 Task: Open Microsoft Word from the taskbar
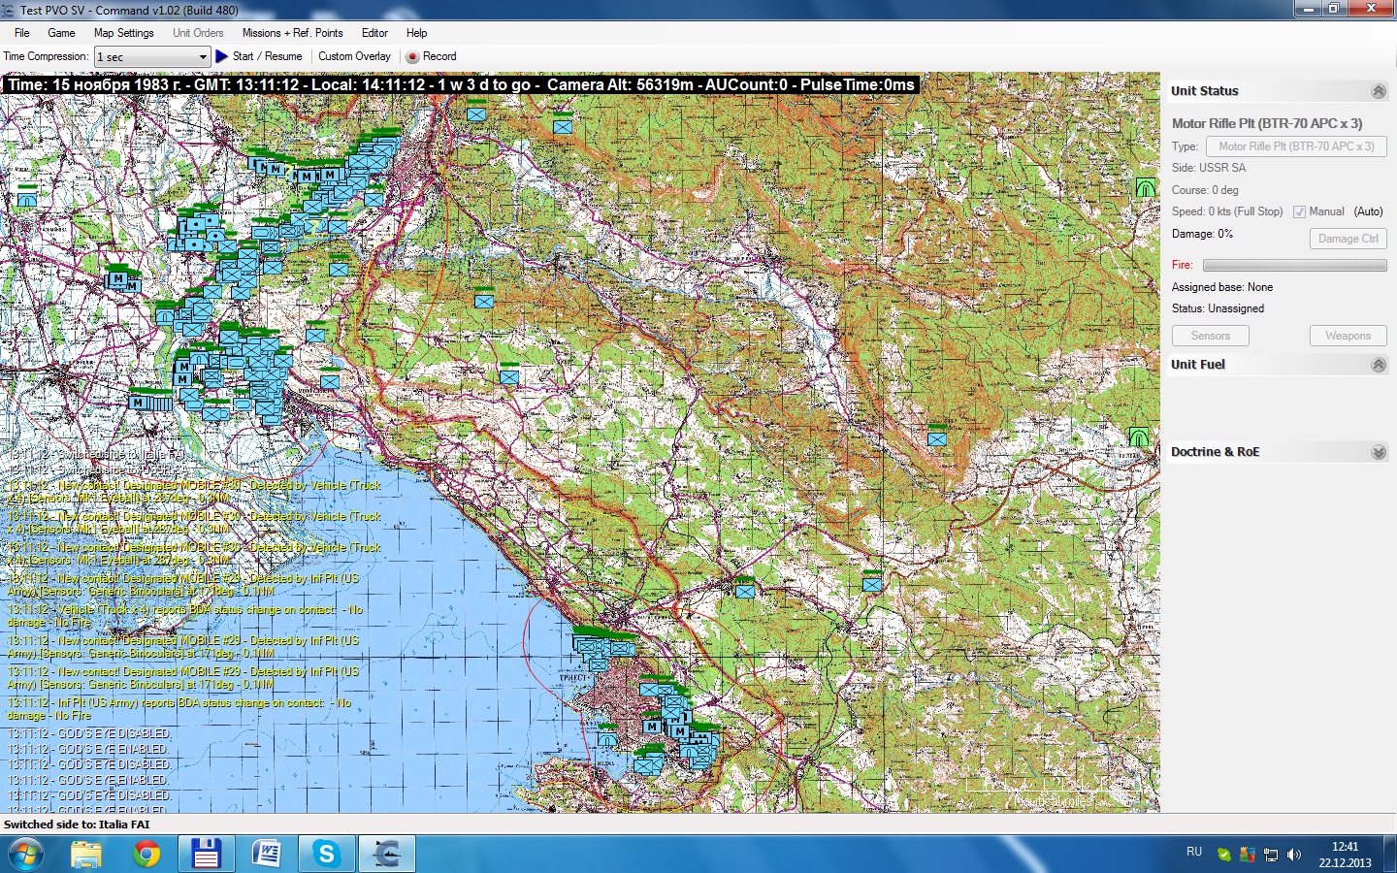coord(267,854)
